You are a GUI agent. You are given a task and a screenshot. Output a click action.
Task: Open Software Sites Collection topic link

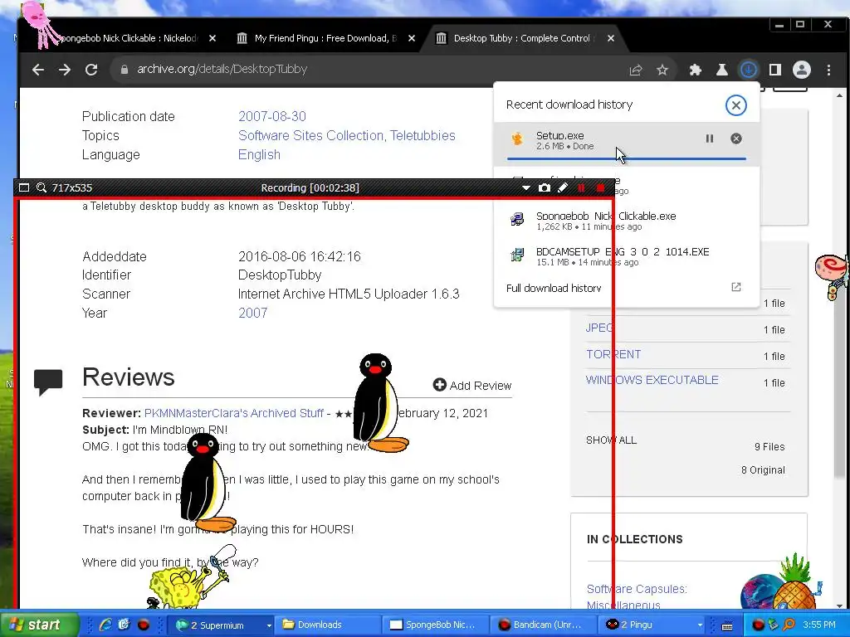310,135
